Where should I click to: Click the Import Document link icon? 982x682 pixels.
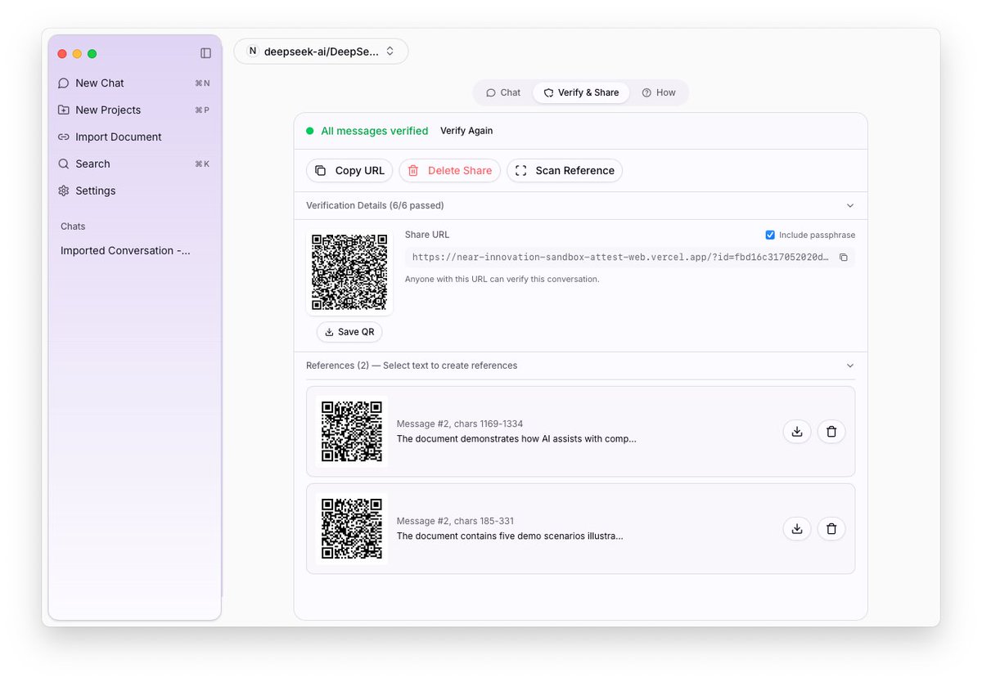point(64,137)
